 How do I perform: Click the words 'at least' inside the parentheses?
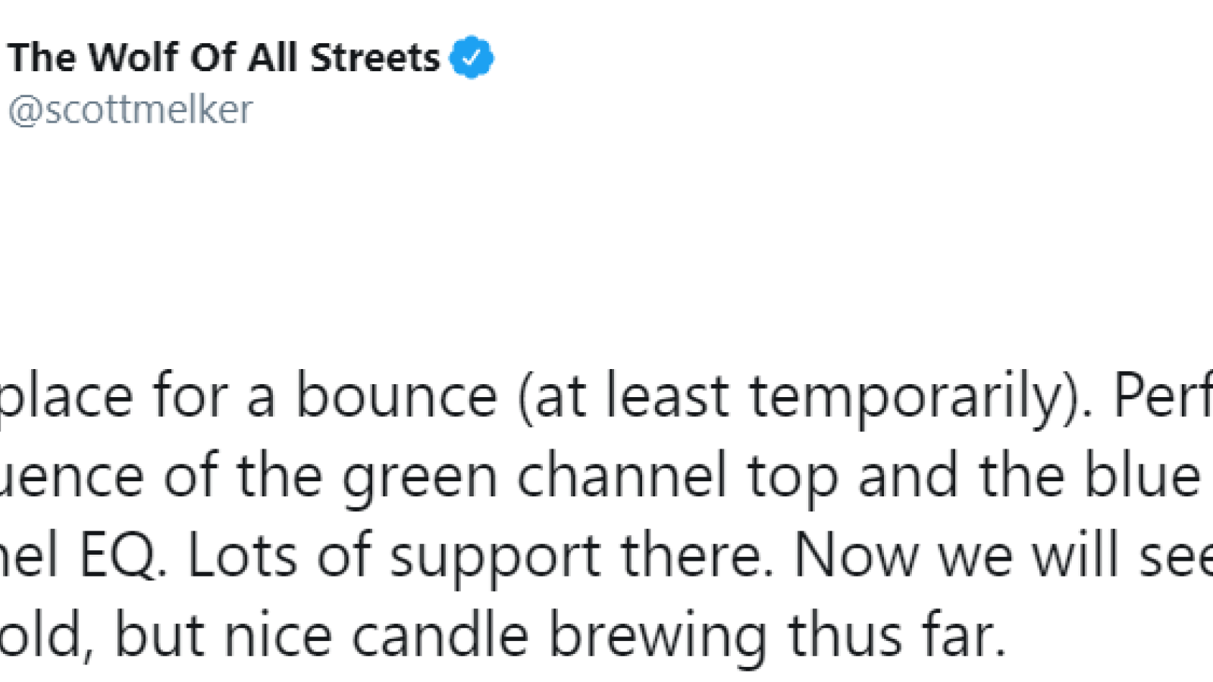click(x=632, y=397)
